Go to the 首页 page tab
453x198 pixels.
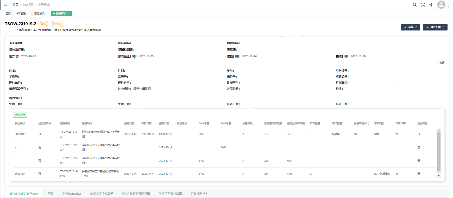[x=8, y=14]
